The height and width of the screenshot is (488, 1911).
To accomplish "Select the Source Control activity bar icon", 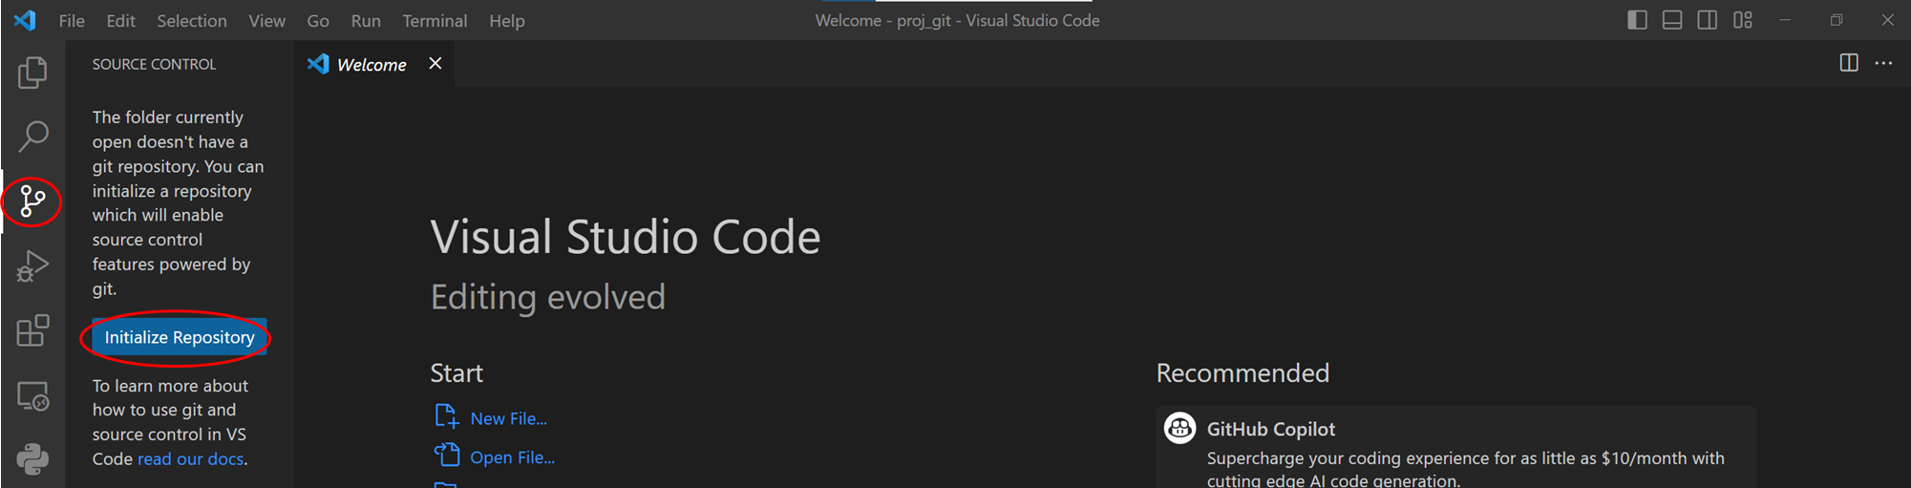I will [x=32, y=201].
